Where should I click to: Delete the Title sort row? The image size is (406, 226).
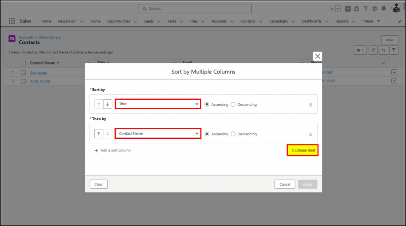[310, 105]
